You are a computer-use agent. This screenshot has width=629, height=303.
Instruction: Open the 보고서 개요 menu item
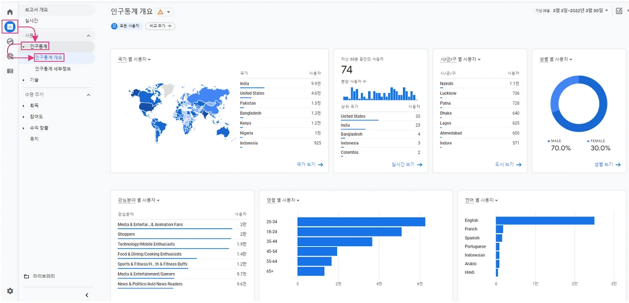[57, 10]
